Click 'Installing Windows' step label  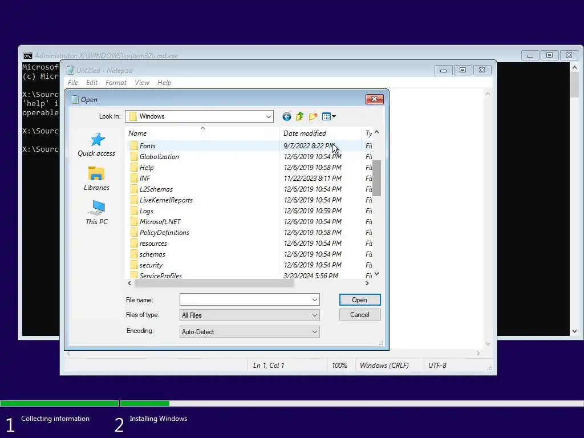pyautogui.click(x=159, y=419)
